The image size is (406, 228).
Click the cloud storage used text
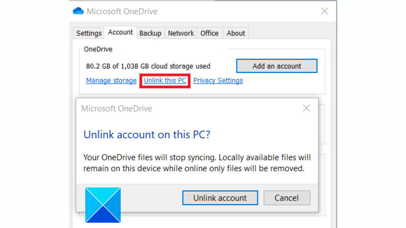tap(148, 66)
